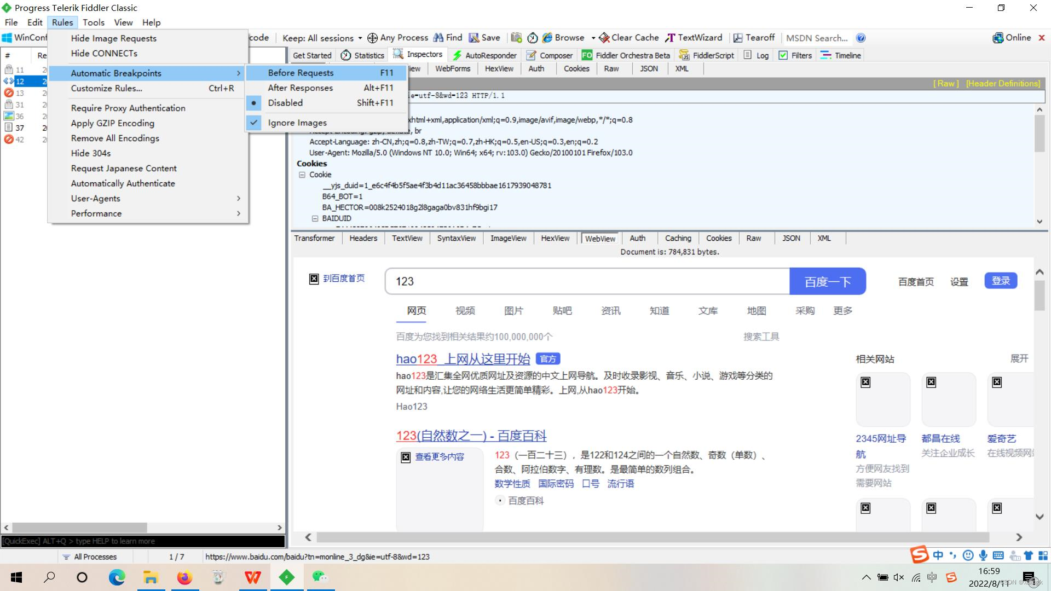Expand the Performance submenu
The width and height of the screenshot is (1051, 591).
pos(96,213)
